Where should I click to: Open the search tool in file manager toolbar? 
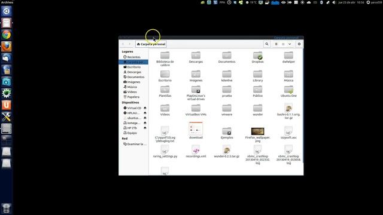click(267, 44)
